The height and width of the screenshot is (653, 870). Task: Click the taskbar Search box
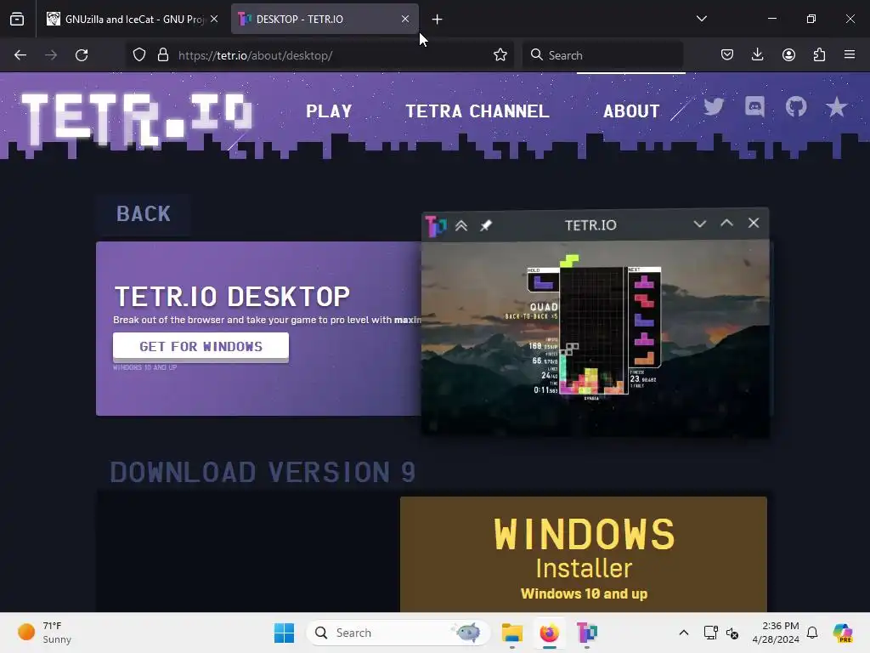(x=398, y=633)
